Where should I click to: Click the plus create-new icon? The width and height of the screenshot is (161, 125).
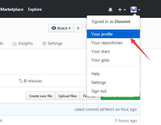point(120,10)
